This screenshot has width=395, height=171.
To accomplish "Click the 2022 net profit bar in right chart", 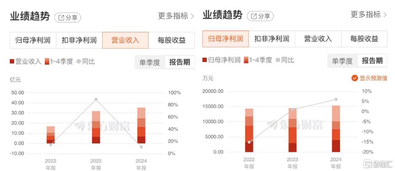I will click(x=249, y=131).
